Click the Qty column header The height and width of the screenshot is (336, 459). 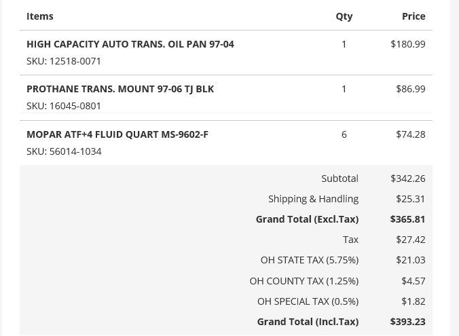coord(344,16)
